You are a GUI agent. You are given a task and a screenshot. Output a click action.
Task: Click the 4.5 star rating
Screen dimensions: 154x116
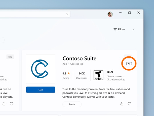click(x=66, y=74)
